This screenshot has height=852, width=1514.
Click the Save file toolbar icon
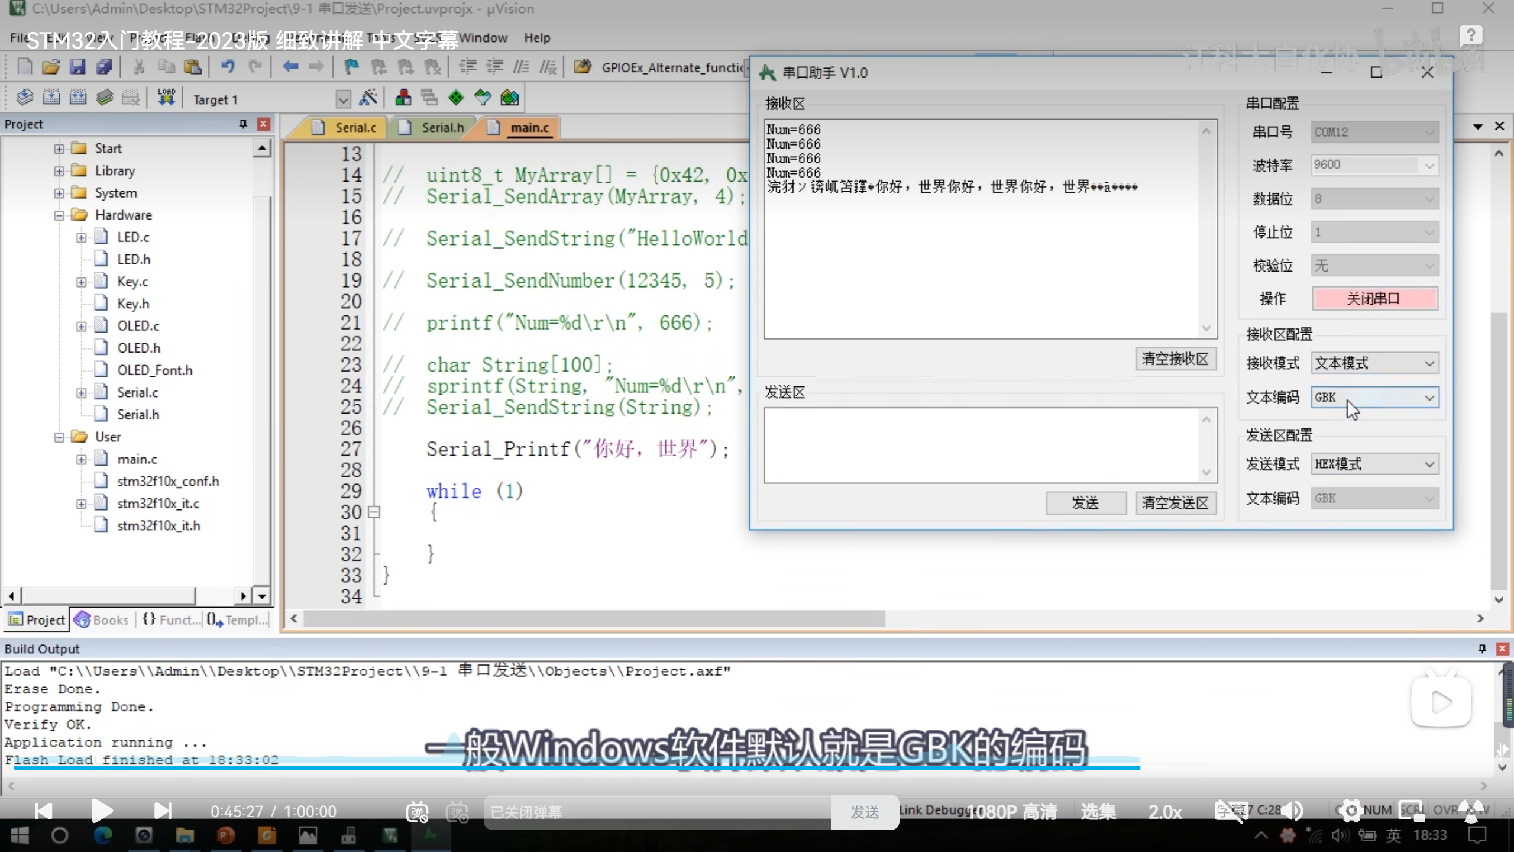click(77, 67)
